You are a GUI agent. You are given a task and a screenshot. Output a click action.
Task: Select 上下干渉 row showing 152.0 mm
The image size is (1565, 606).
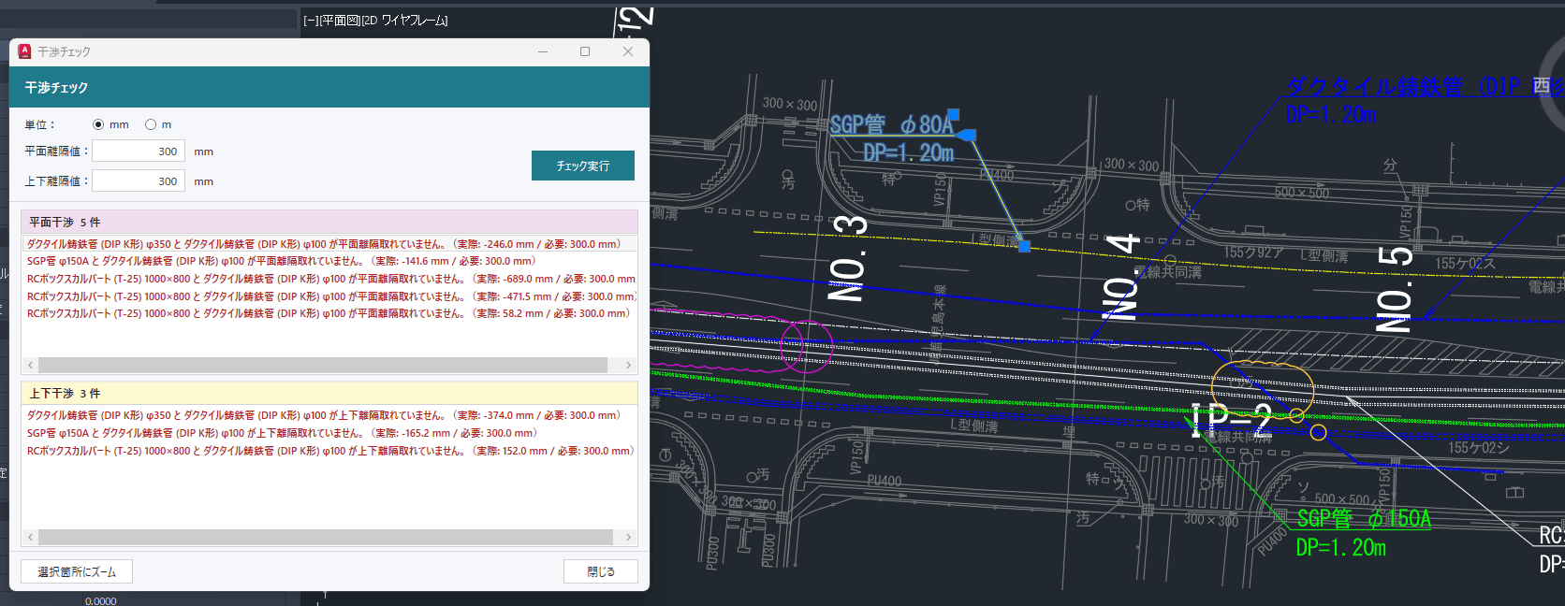click(x=328, y=451)
